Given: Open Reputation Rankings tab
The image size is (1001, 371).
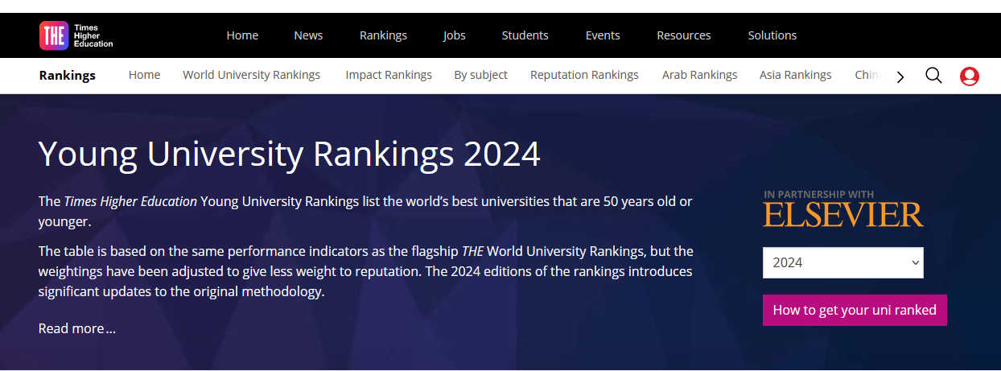Looking at the screenshot, I should coord(584,75).
